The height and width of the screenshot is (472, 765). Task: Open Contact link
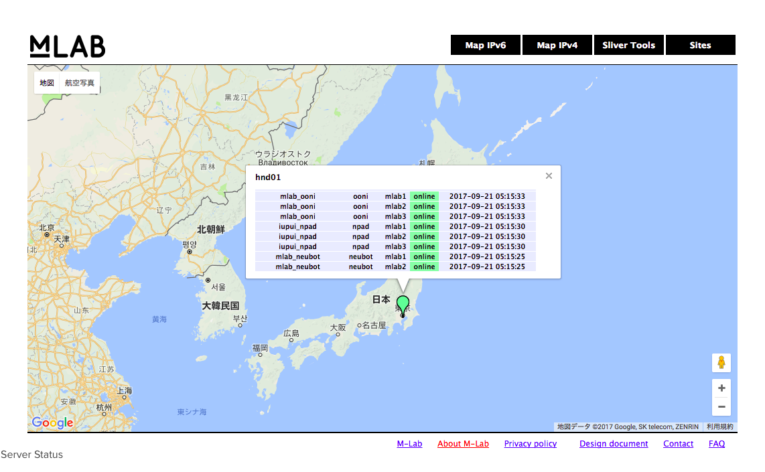coord(678,444)
